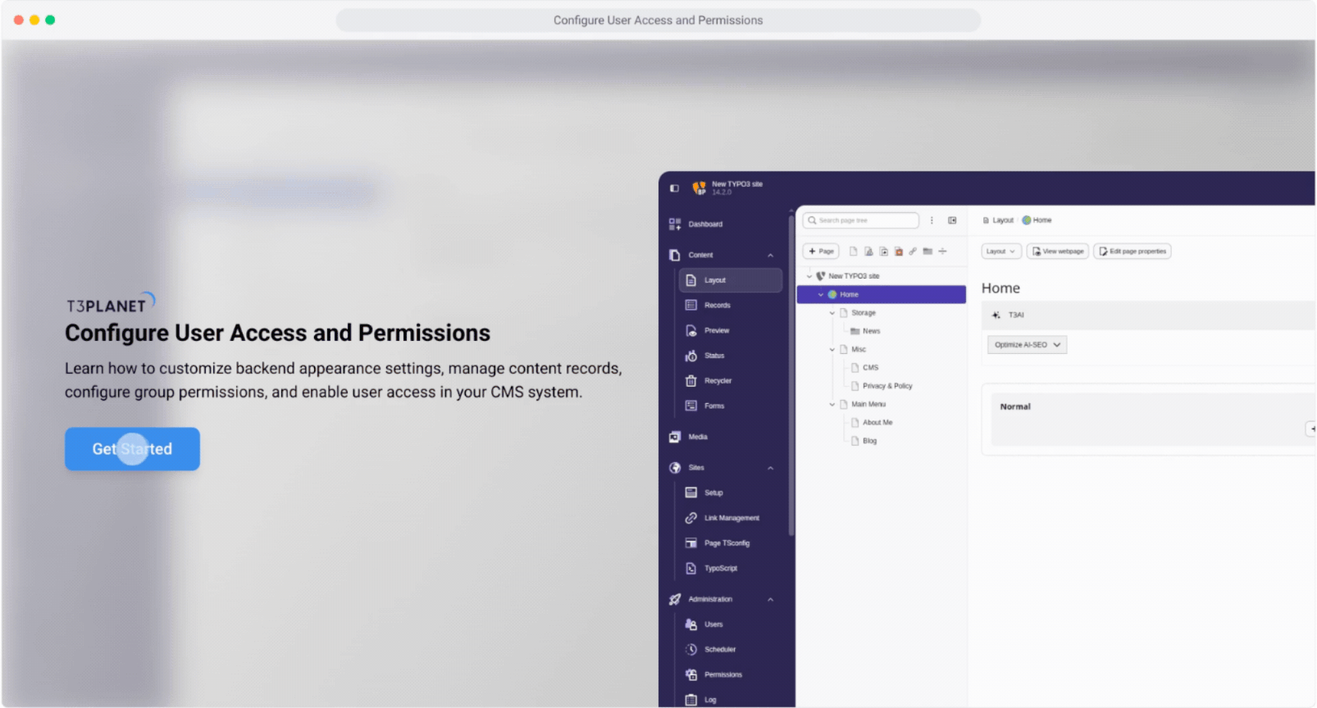This screenshot has height=708, width=1317.
Task: Collapse the Administration module group
Action: pos(770,600)
